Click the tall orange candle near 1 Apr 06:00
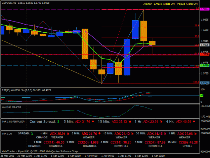The image size is (210, 158). [85, 44]
